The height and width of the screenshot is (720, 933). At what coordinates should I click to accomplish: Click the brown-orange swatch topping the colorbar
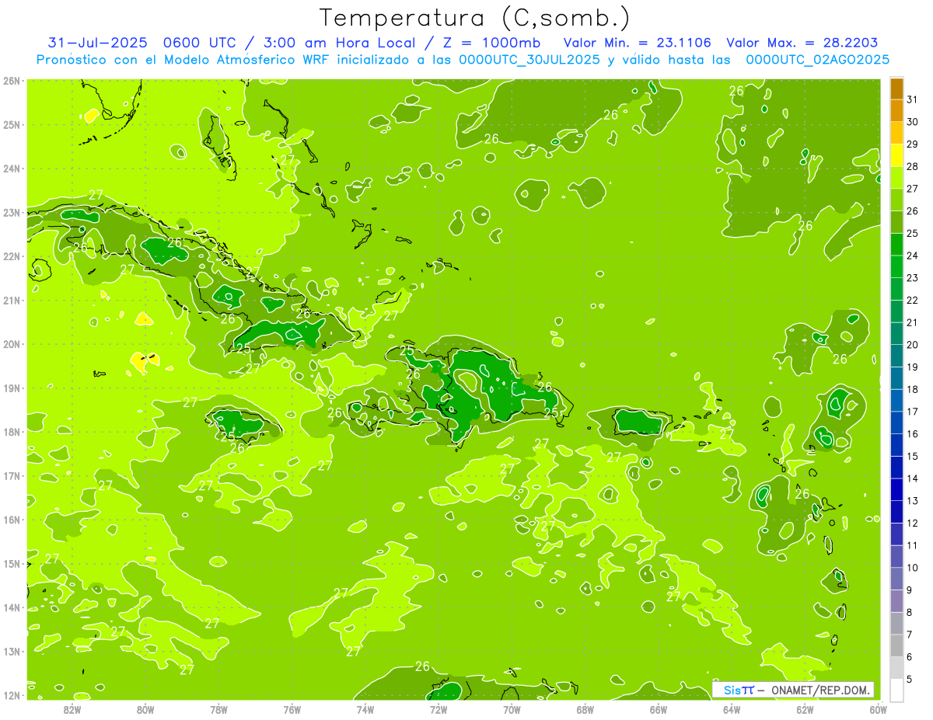[896, 89]
